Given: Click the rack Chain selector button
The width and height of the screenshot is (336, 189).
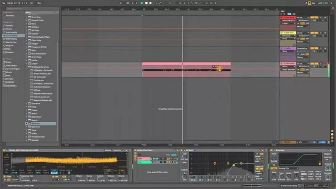Looking at the screenshot, I should [169, 155].
